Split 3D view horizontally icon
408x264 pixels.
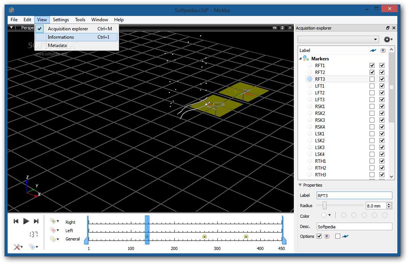pos(275,28)
